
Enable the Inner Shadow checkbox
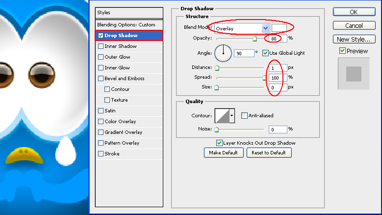click(x=101, y=46)
